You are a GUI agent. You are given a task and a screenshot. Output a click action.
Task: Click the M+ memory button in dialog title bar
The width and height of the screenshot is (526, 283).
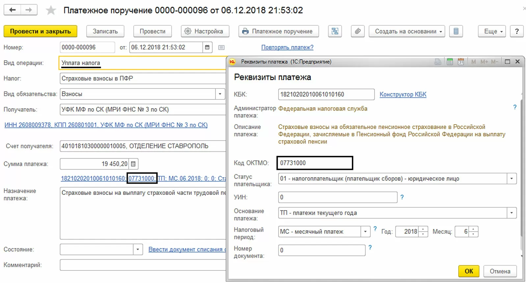pos(484,62)
